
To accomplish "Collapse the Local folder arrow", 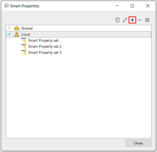I will (9, 34).
